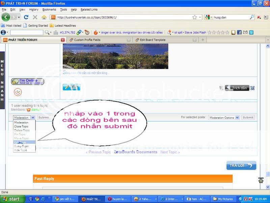
Task: Open the ZetaBoards Documents link
Action: (x=135, y=152)
